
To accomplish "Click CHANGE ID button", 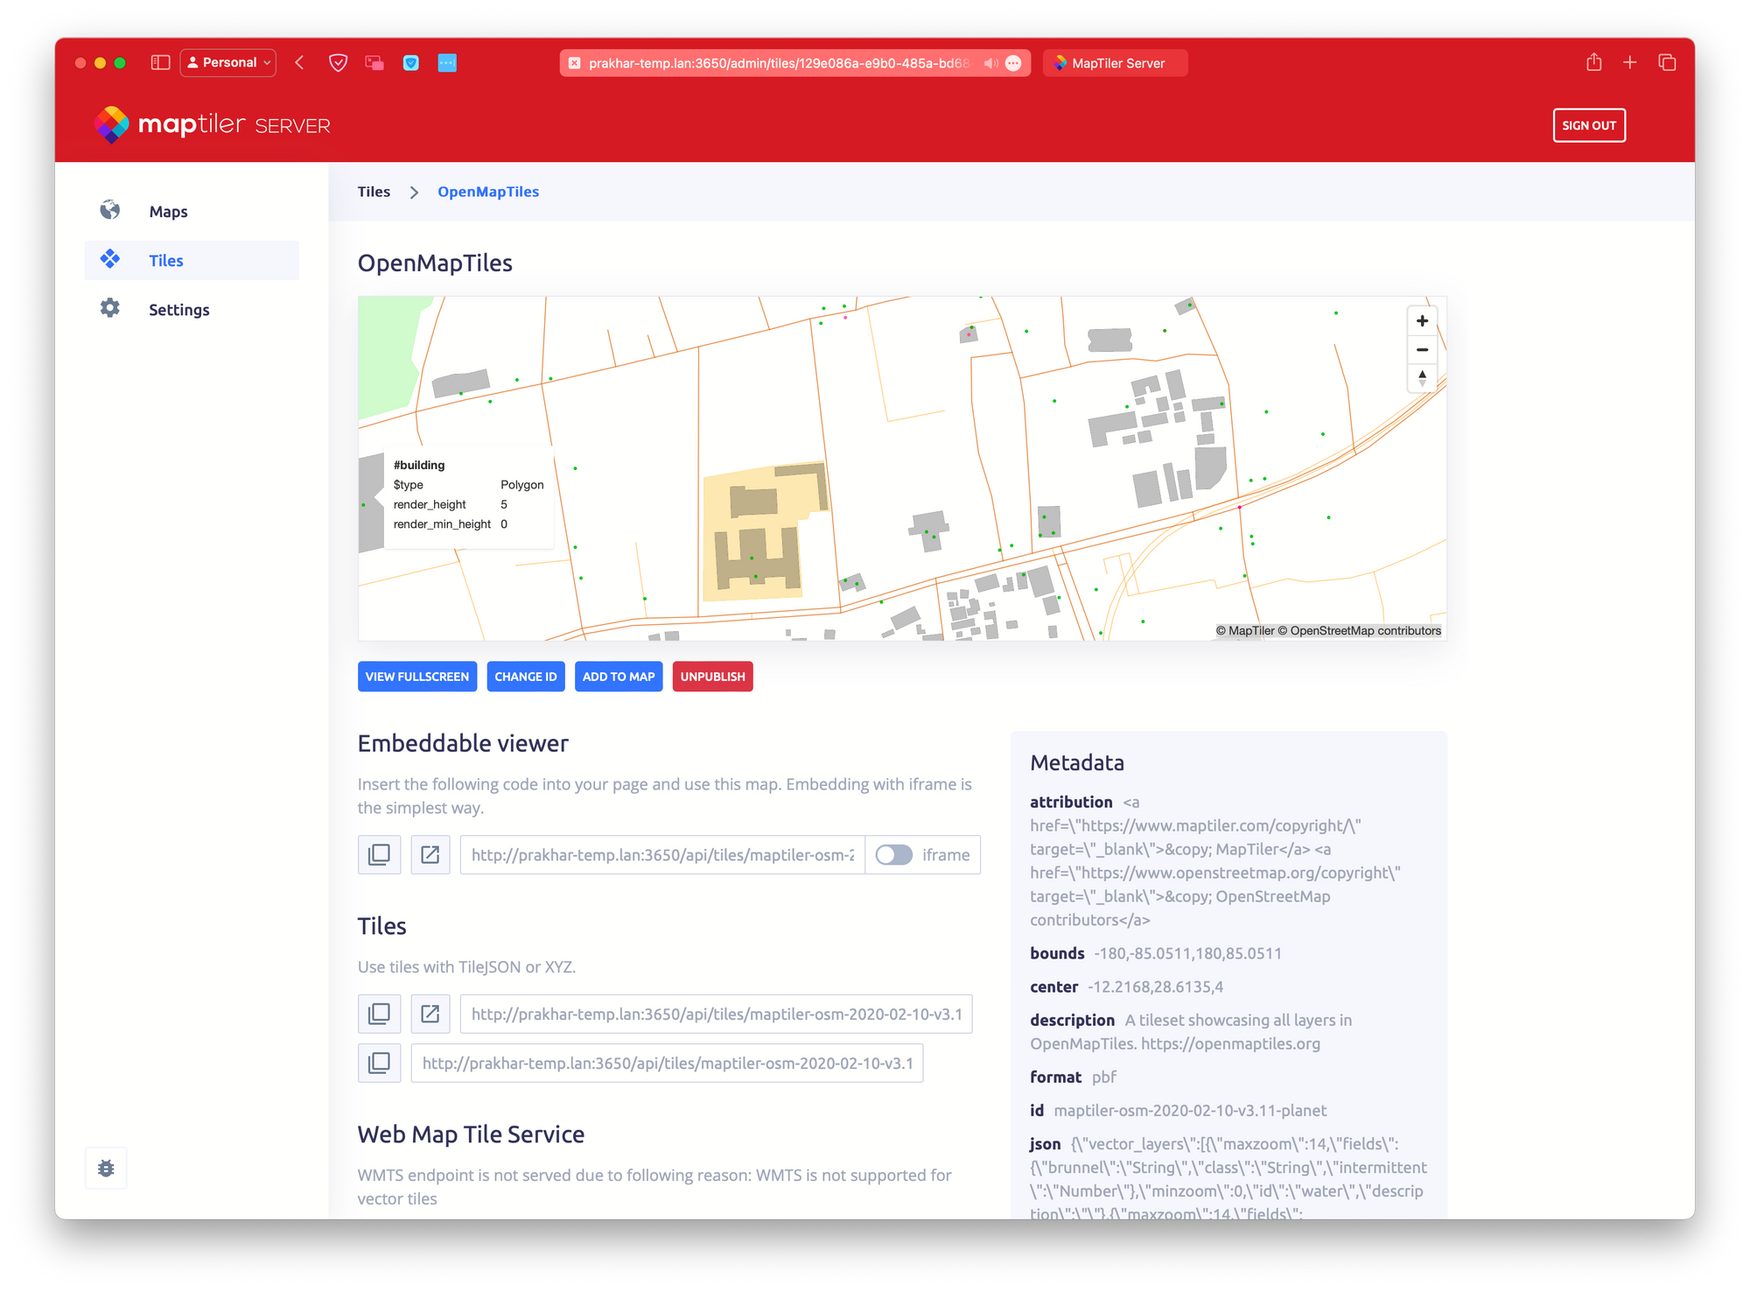I will 526,677.
